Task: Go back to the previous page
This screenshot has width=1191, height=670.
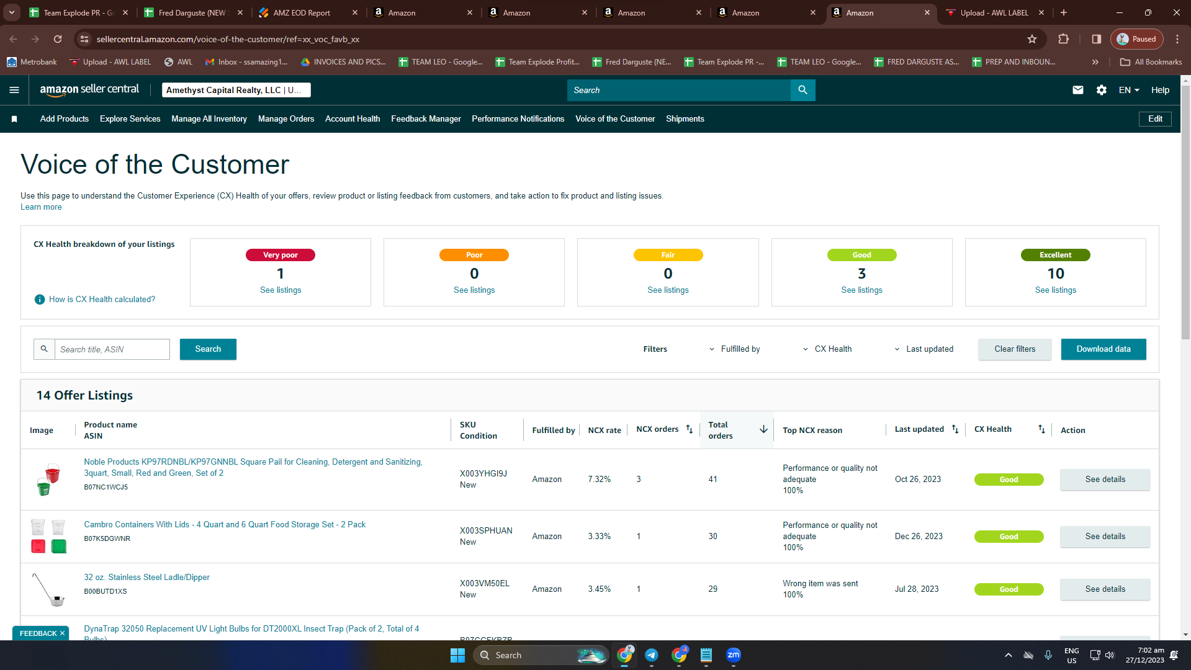Action: click(x=13, y=39)
